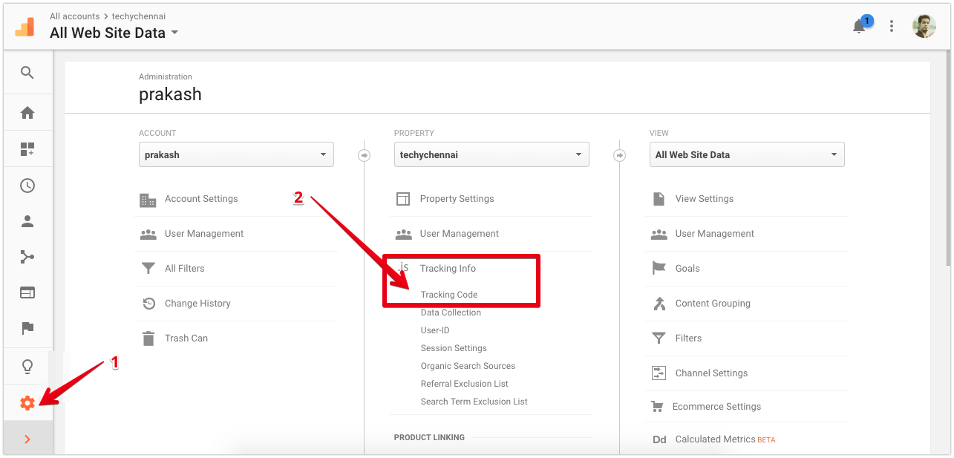The width and height of the screenshot is (954, 458).
Task: Collapse the Tracking Info section
Action: [448, 269]
